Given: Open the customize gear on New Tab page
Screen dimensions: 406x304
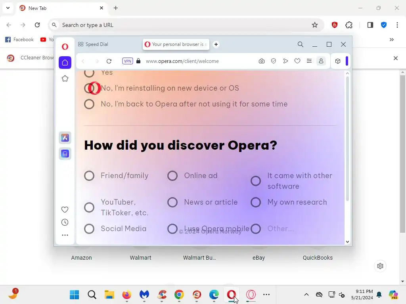Looking at the screenshot, I should pos(380,266).
